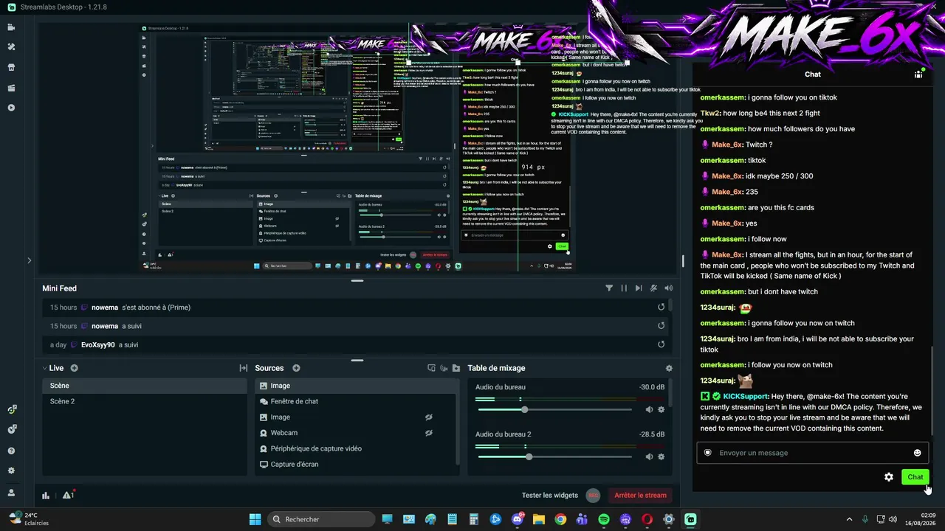This screenshot has height=531, width=945.
Task: Open Streamlabs settings gear in sidebar
Action: [11, 471]
